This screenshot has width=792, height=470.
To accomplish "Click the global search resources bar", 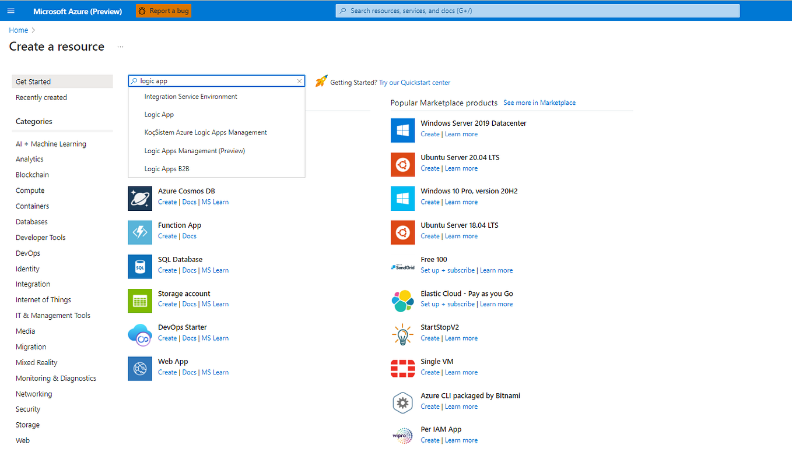I will point(537,10).
